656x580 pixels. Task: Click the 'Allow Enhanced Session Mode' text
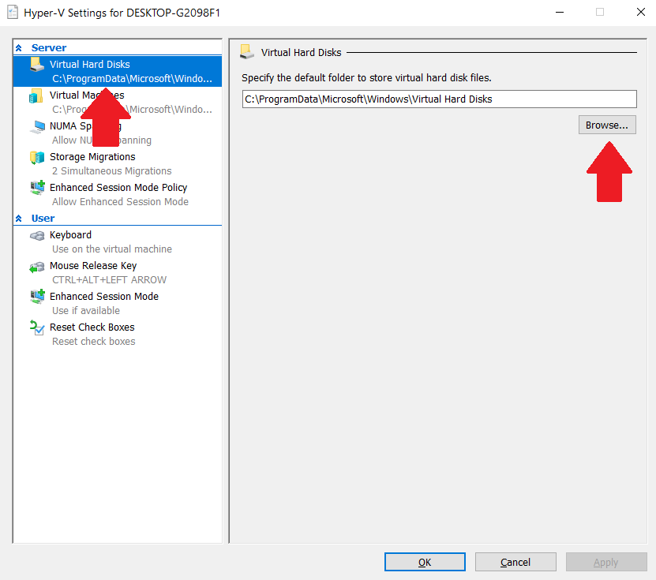pyautogui.click(x=120, y=202)
